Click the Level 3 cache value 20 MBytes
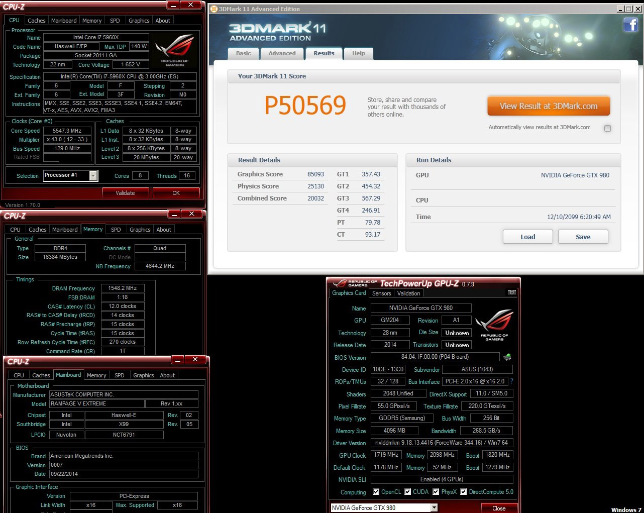 coord(146,157)
